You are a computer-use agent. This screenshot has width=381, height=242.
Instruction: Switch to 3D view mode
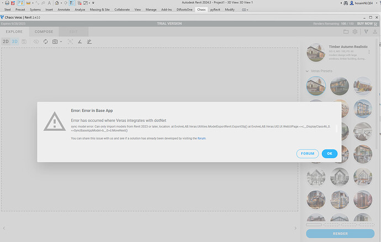(15, 41)
